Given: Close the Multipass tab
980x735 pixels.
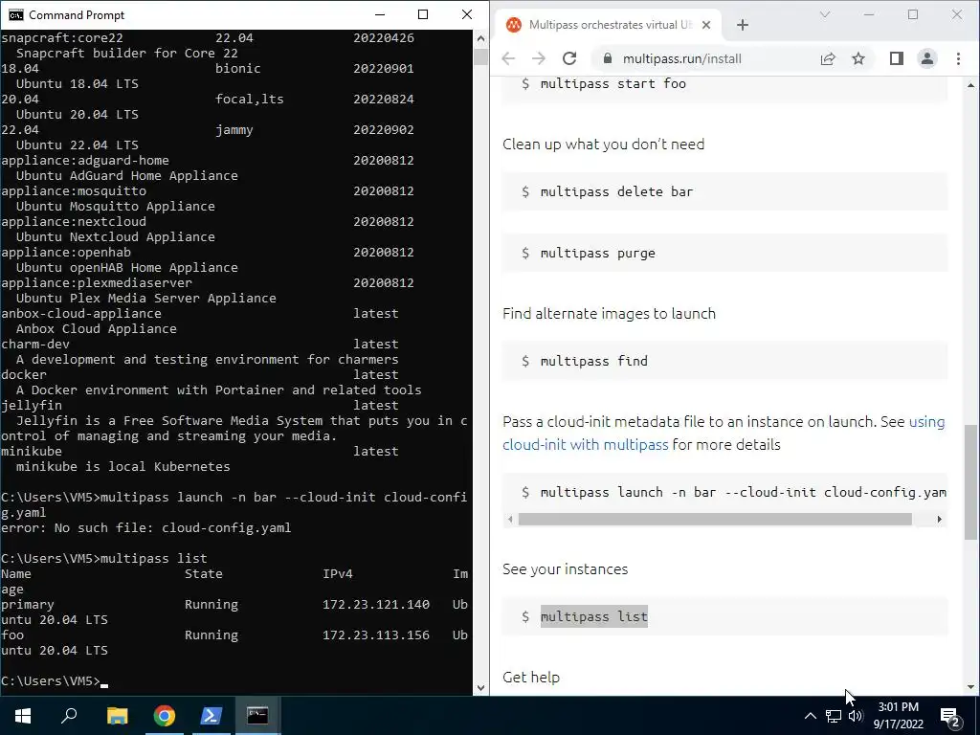Looking at the screenshot, I should 706,25.
